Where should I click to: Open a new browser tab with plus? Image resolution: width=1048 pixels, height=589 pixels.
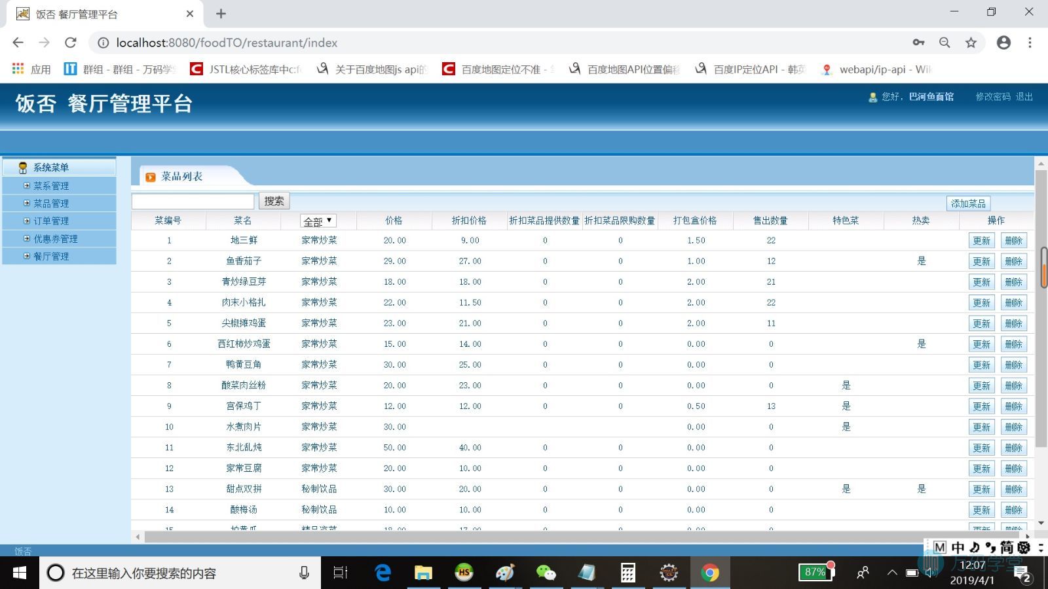(221, 14)
